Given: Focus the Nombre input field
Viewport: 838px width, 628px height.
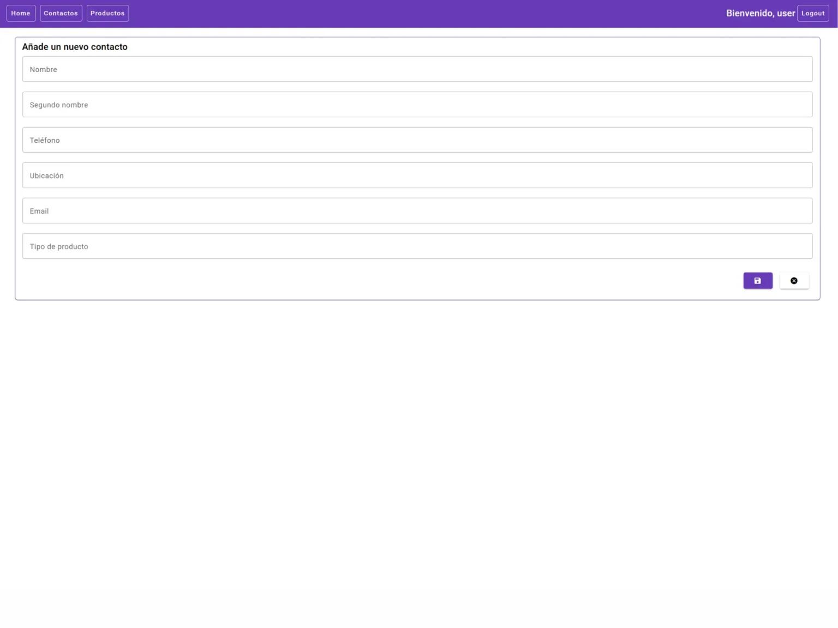Looking at the screenshot, I should point(417,69).
